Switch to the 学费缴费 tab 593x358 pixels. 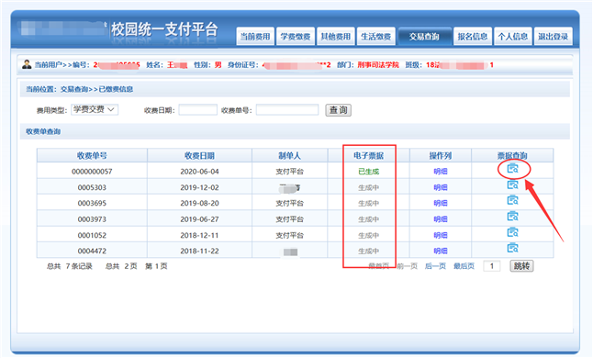pos(296,37)
